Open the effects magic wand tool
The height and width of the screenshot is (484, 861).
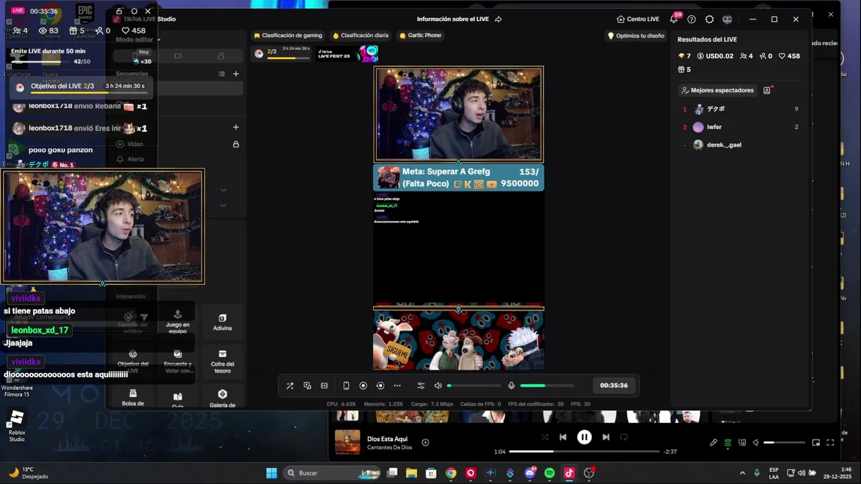click(x=290, y=386)
